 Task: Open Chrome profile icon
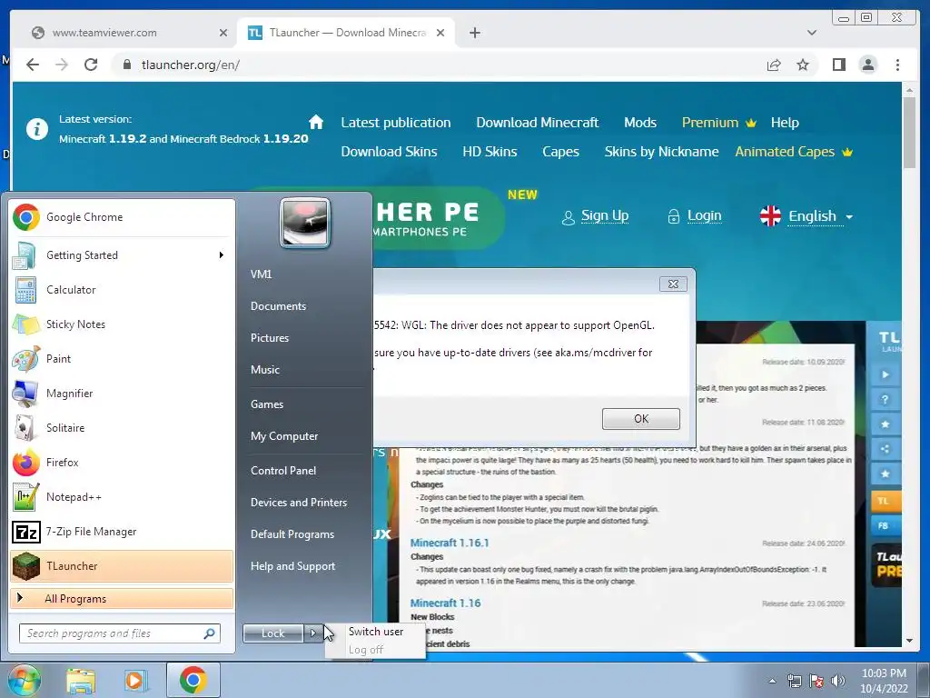tap(867, 65)
